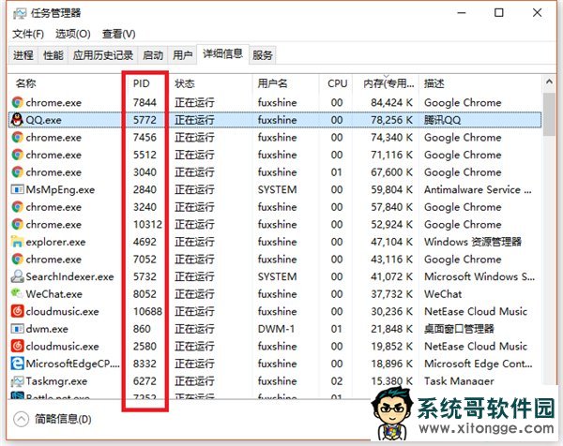Switch to the 启动 tab

pyautogui.click(x=153, y=55)
